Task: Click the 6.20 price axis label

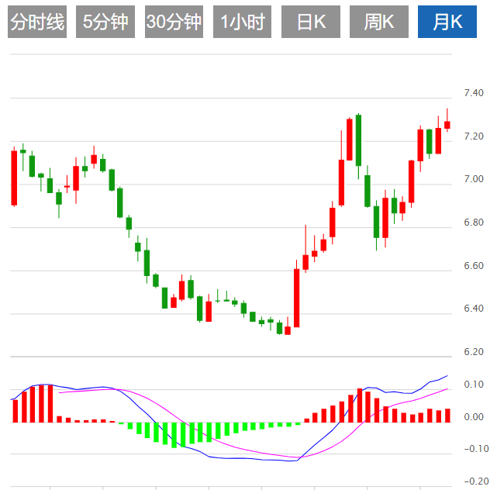Action: [473, 352]
